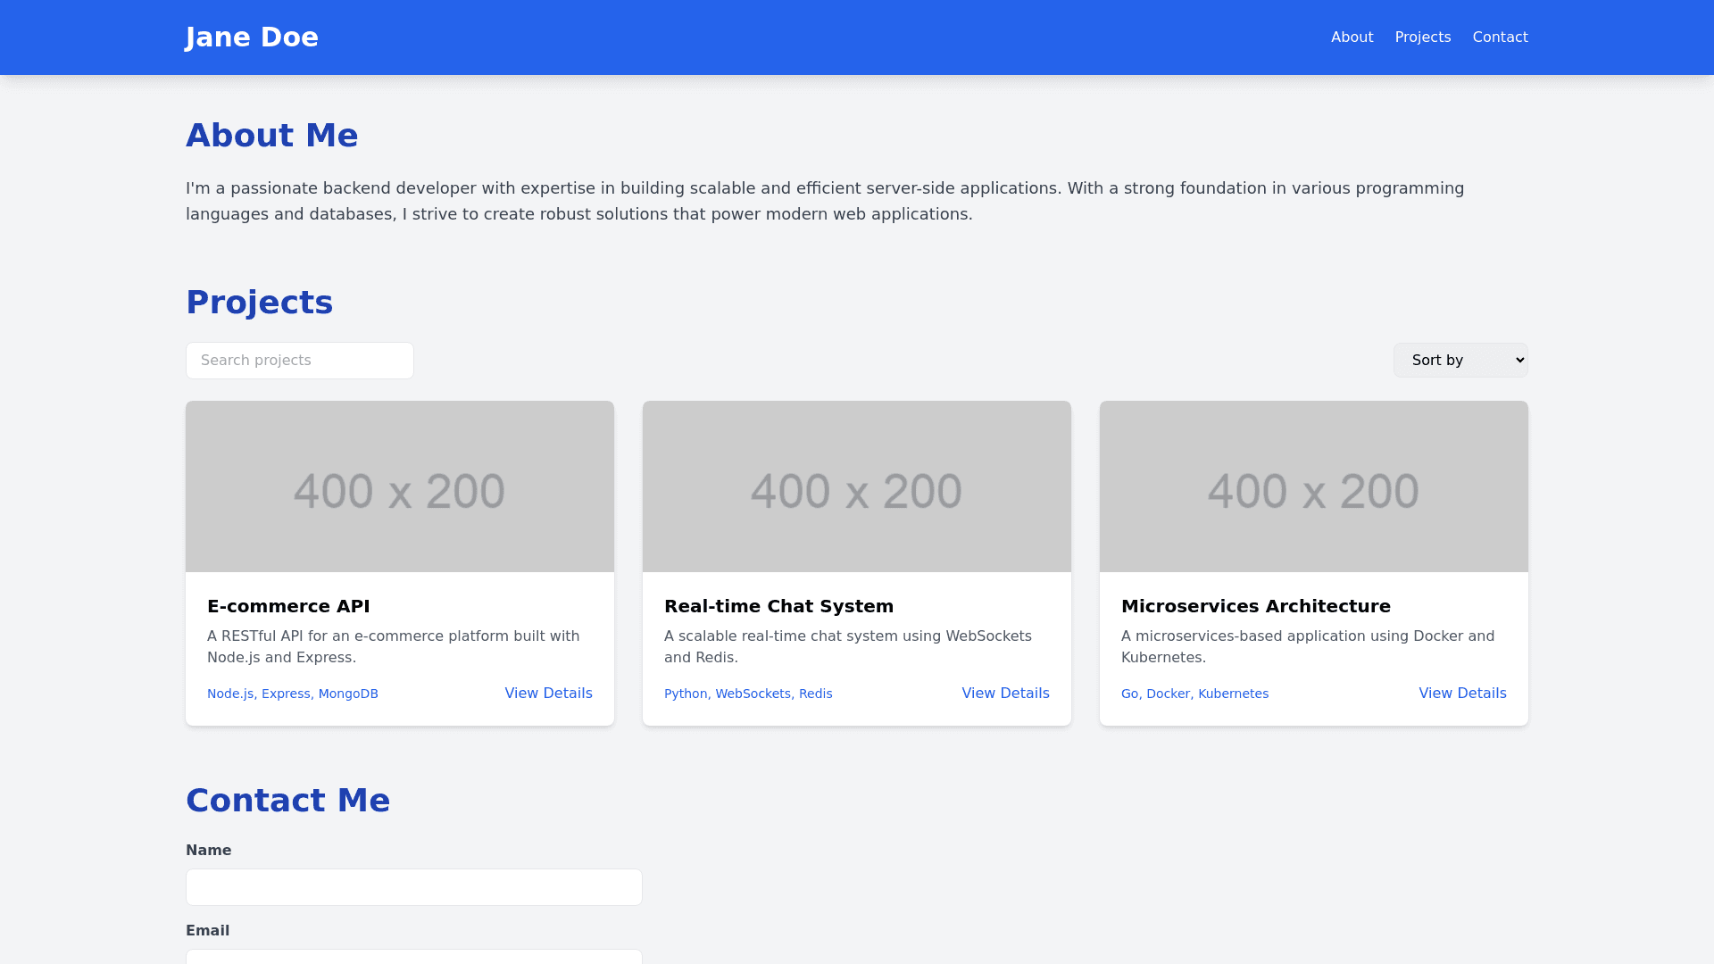Viewport: 1714px width, 964px height.
Task: Click the Real-time Chat System thumbnail
Action: (857, 486)
